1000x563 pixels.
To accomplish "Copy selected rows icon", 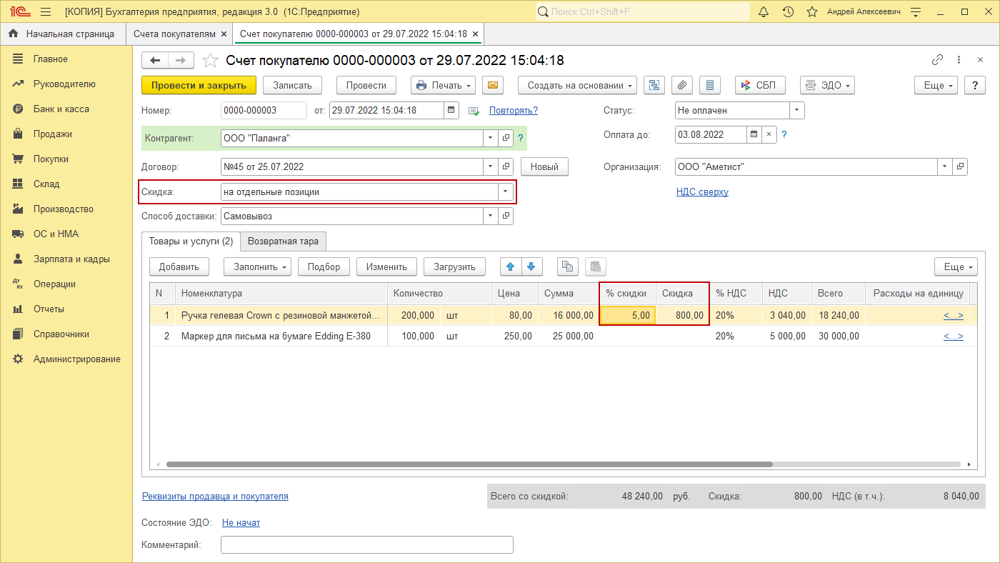I will tap(568, 266).
